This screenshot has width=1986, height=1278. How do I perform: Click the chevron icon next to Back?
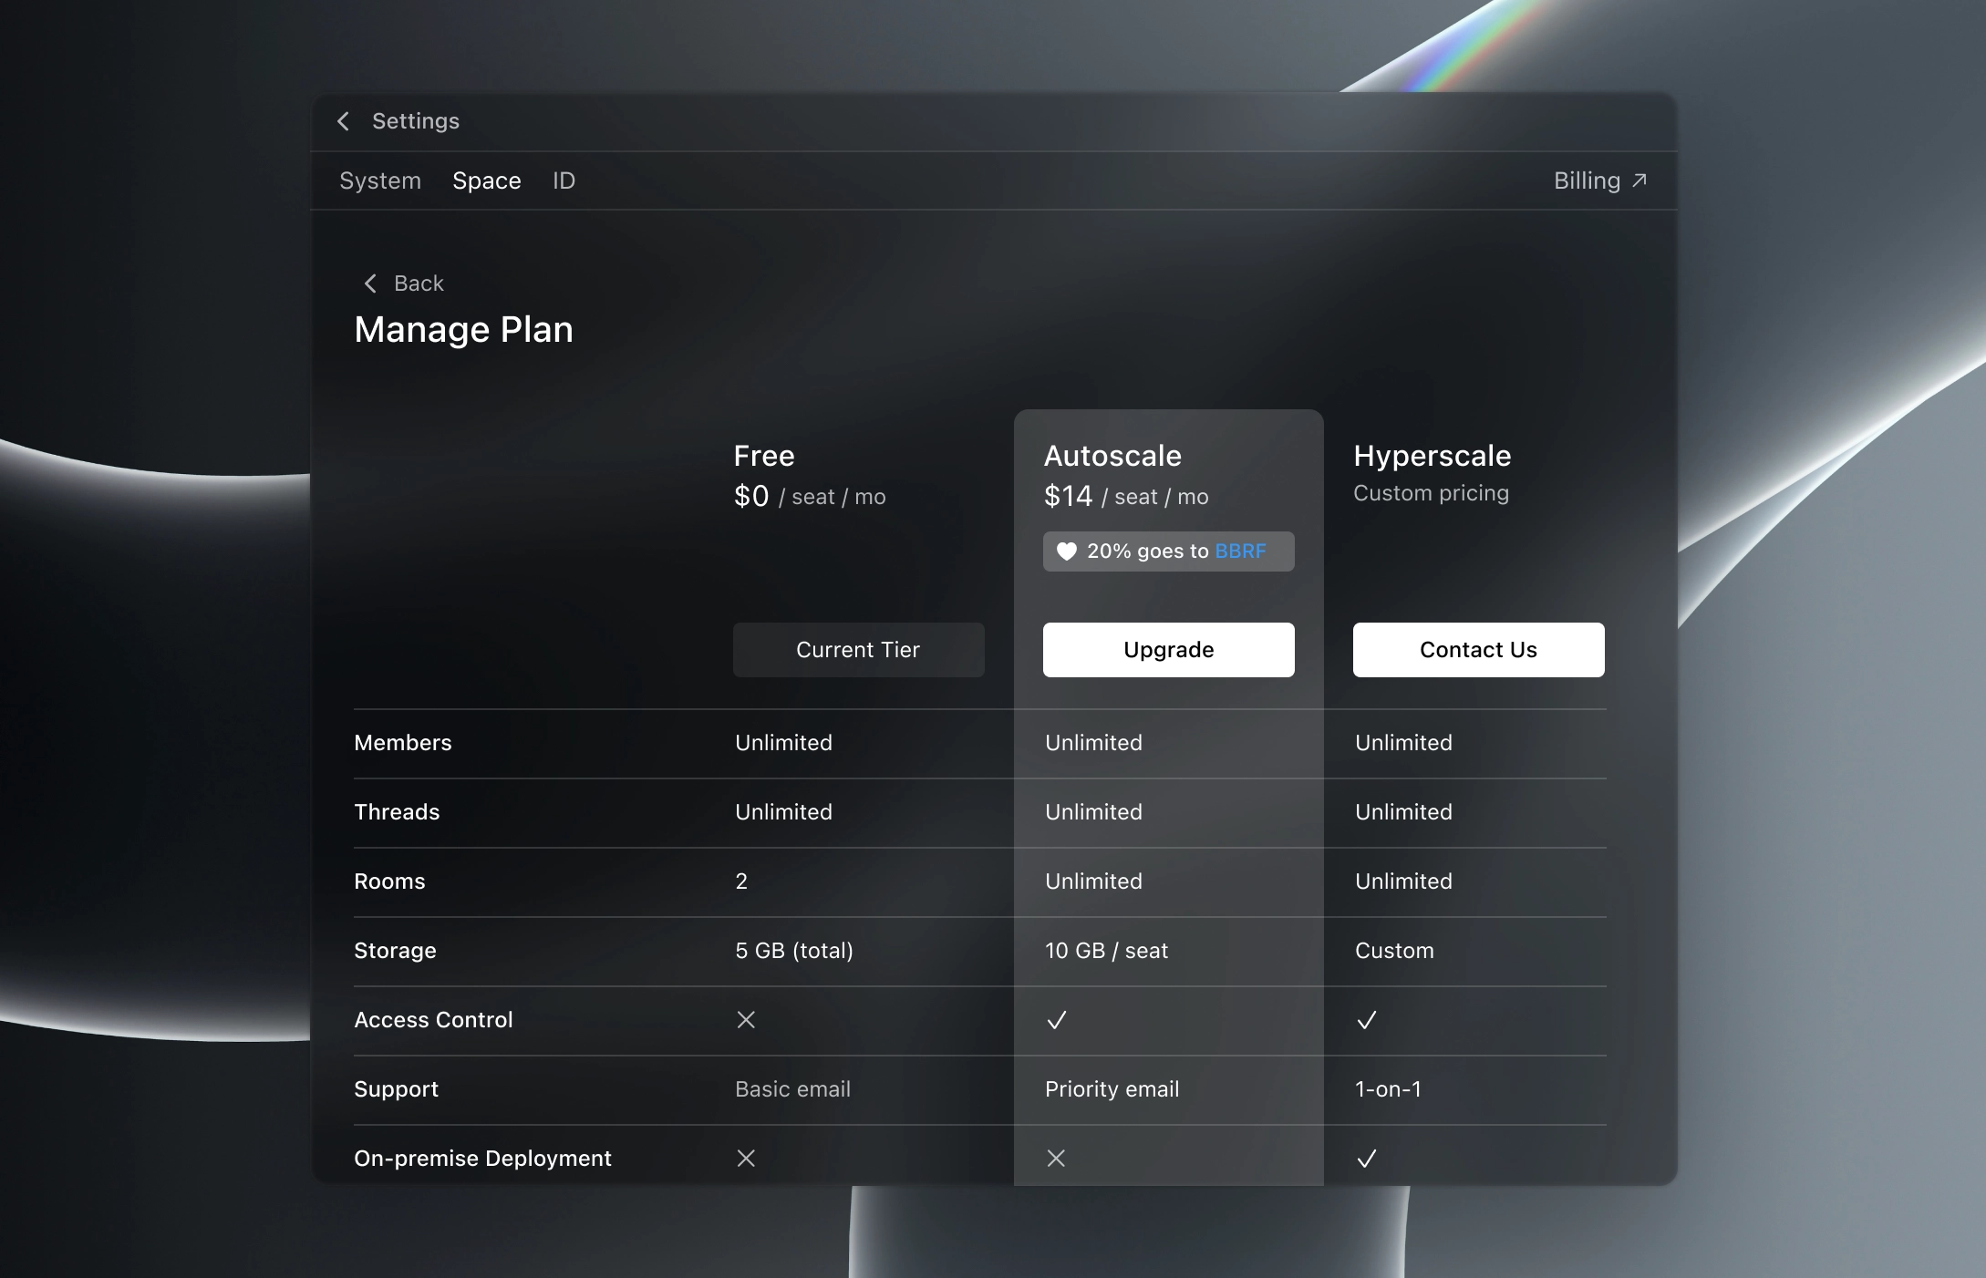point(370,283)
